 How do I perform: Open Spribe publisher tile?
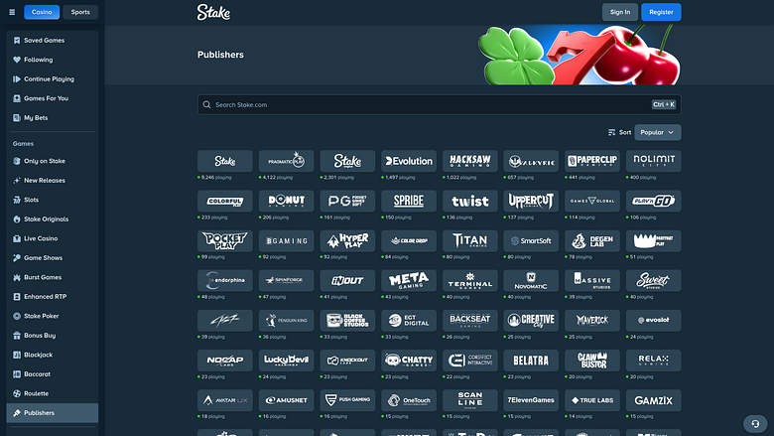(409, 201)
